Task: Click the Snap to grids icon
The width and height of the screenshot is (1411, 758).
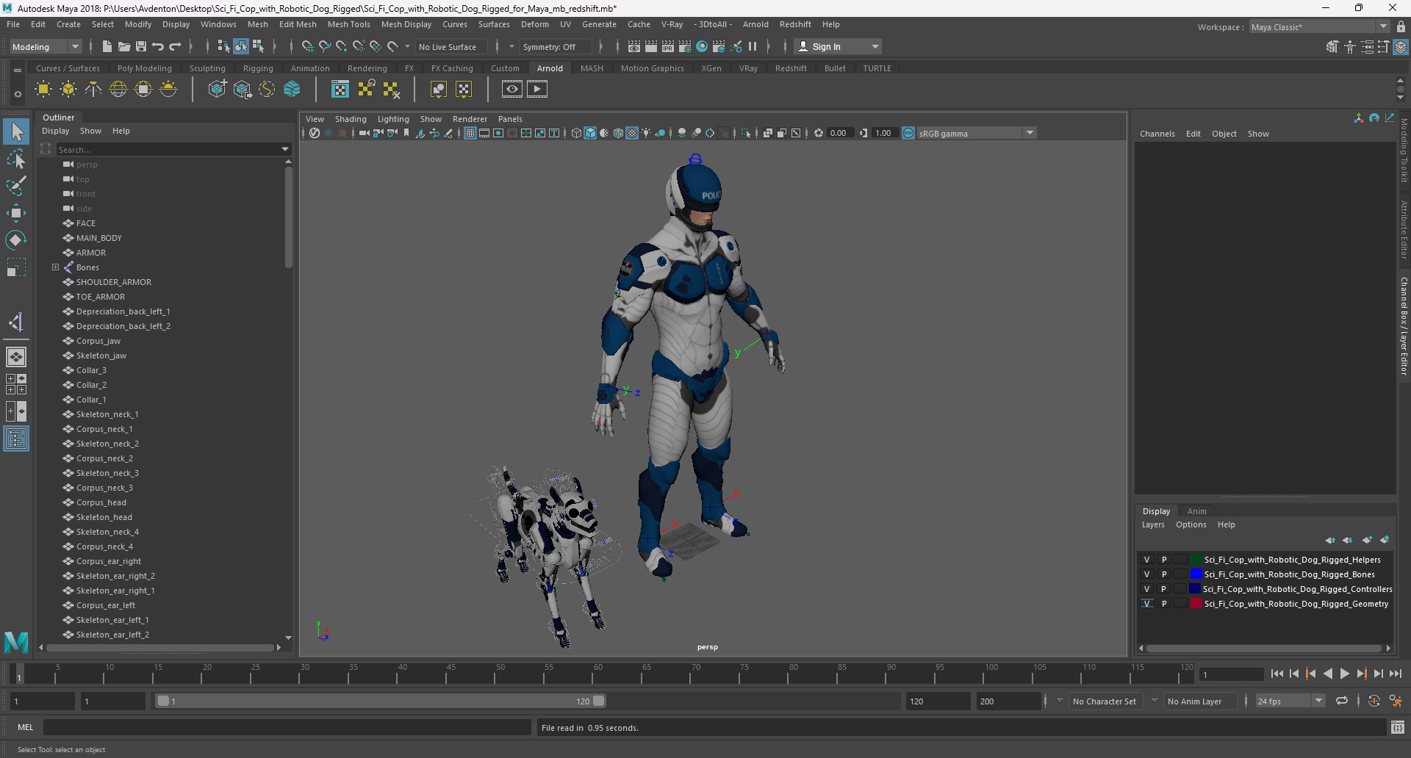Action: [307, 46]
